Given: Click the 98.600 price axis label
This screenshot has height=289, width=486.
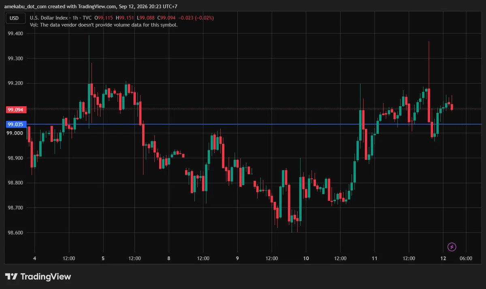Looking at the screenshot, I should pyautogui.click(x=15, y=233).
